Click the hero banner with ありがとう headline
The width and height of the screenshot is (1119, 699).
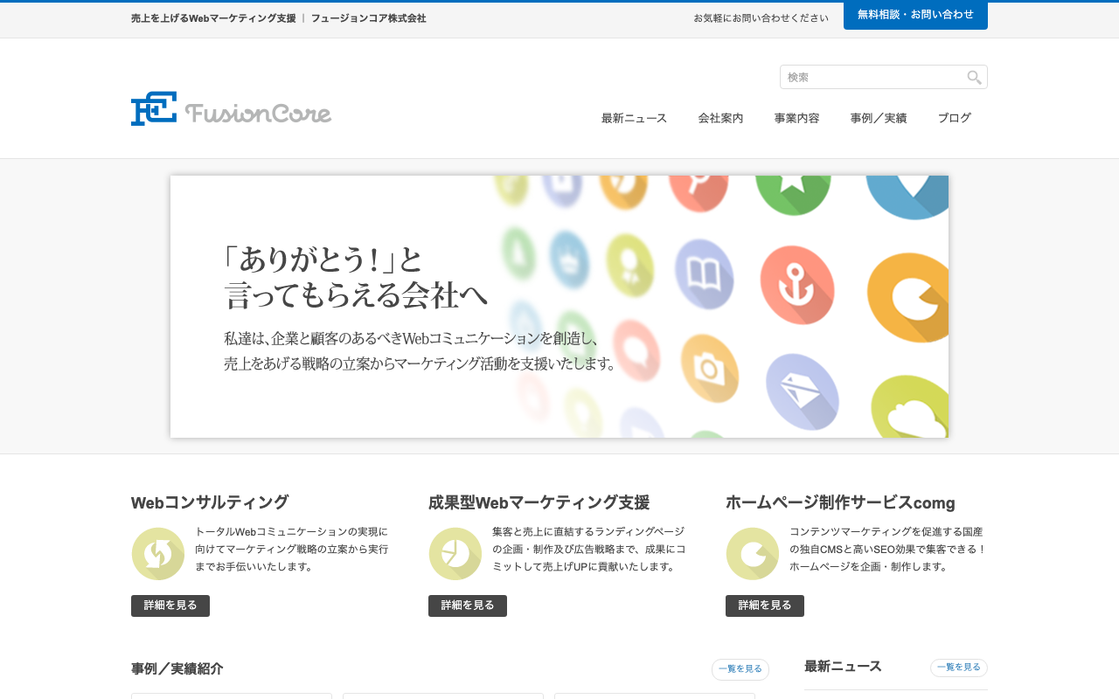[x=559, y=307]
